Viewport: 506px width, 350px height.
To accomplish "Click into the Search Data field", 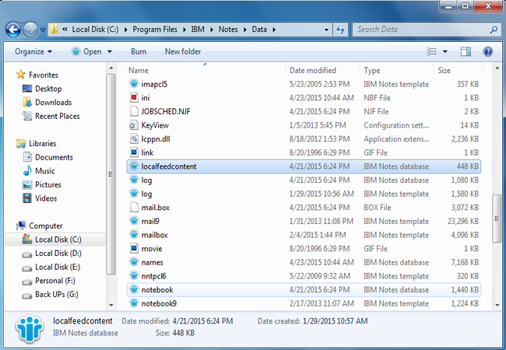I will click(419, 30).
